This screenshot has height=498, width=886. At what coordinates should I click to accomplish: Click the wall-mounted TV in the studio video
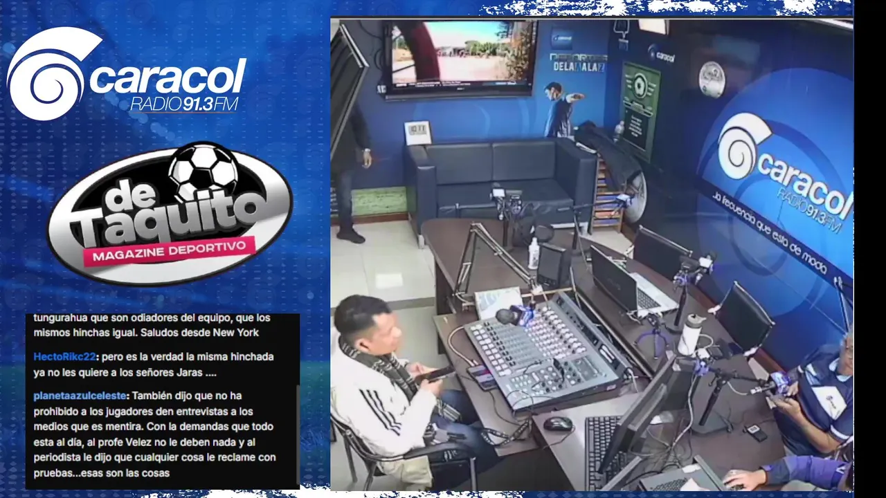pyautogui.click(x=460, y=58)
